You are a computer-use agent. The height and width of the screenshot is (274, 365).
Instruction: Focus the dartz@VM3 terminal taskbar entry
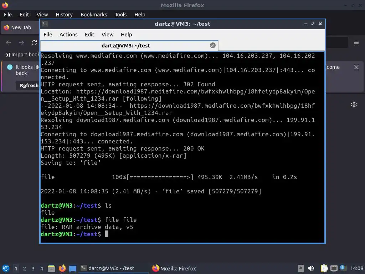[113, 268]
